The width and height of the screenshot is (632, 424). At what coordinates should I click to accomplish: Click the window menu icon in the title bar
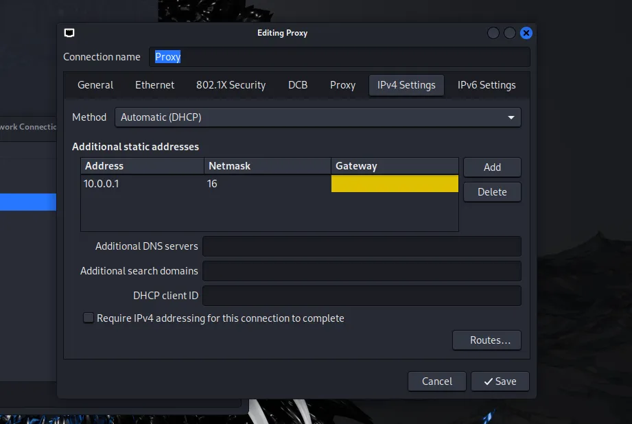click(69, 33)
